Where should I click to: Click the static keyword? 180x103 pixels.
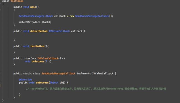(x=27, y=74)
